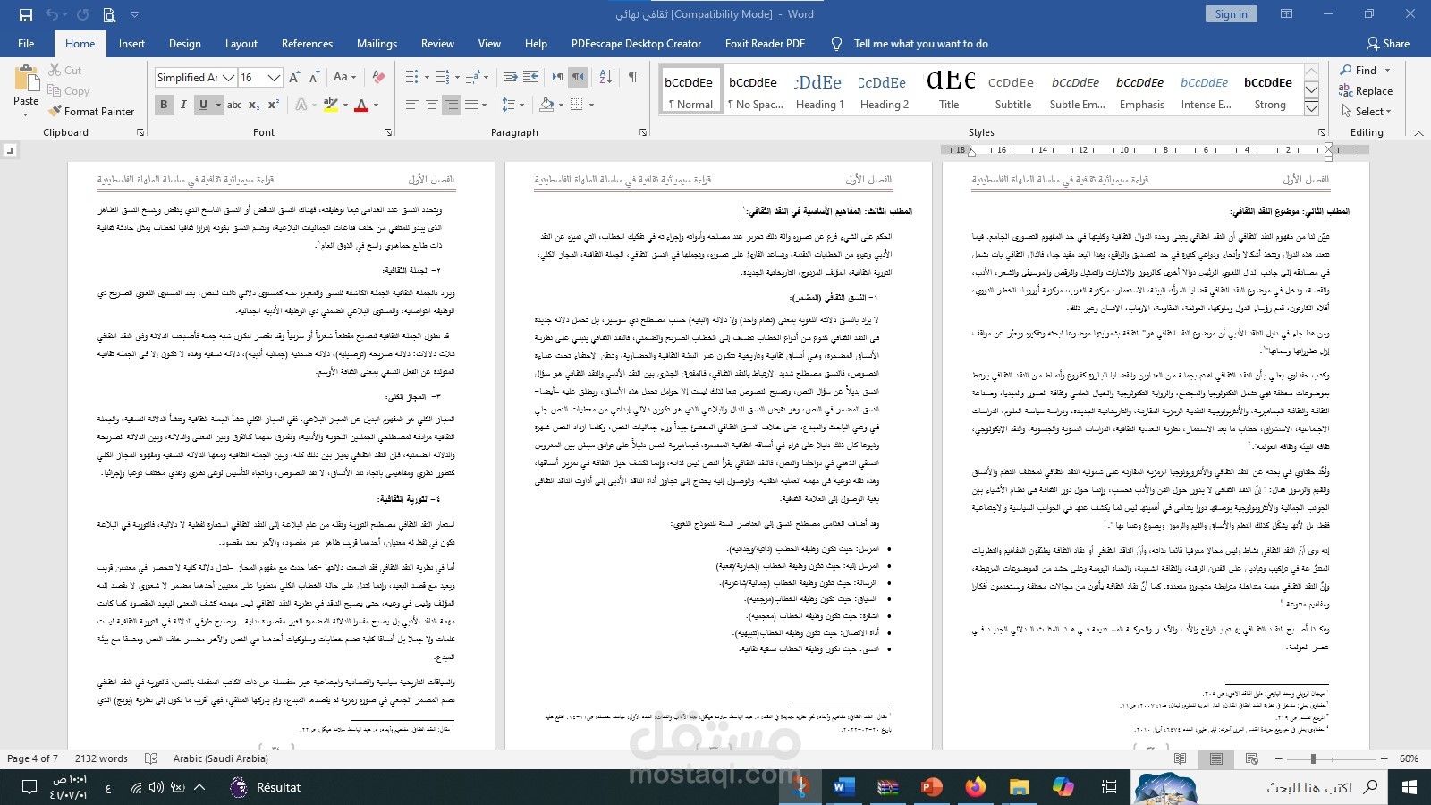The width and height of the screenshot is (1431, 805).
Task: Open File Explorer from the taskbar
Action: 1019,787
